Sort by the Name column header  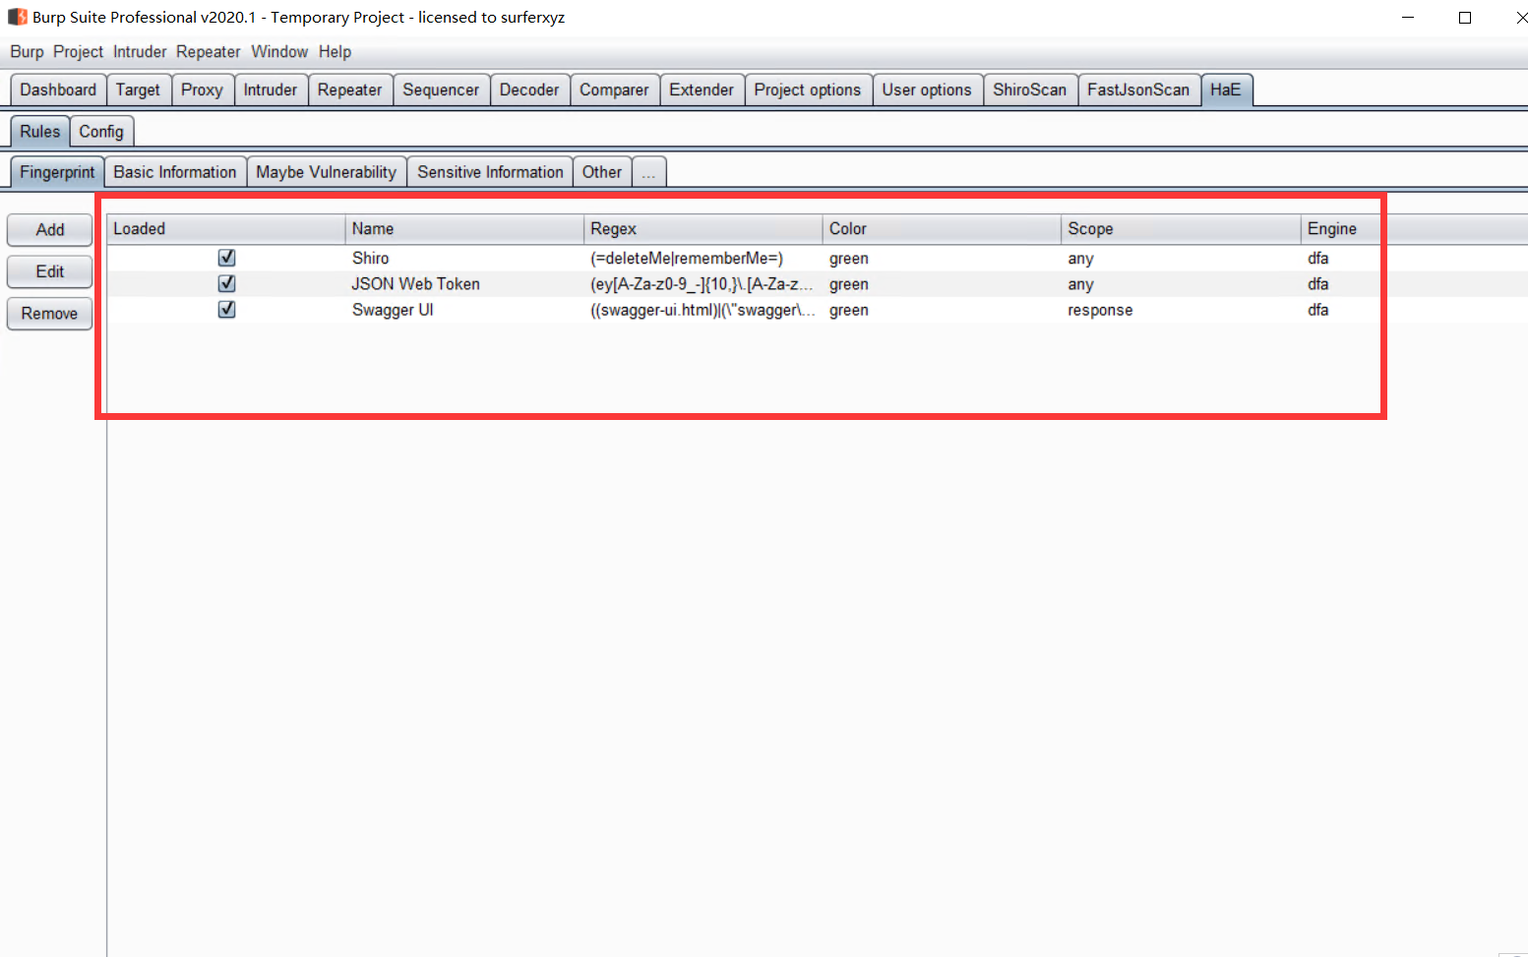[x=464, y=229]
